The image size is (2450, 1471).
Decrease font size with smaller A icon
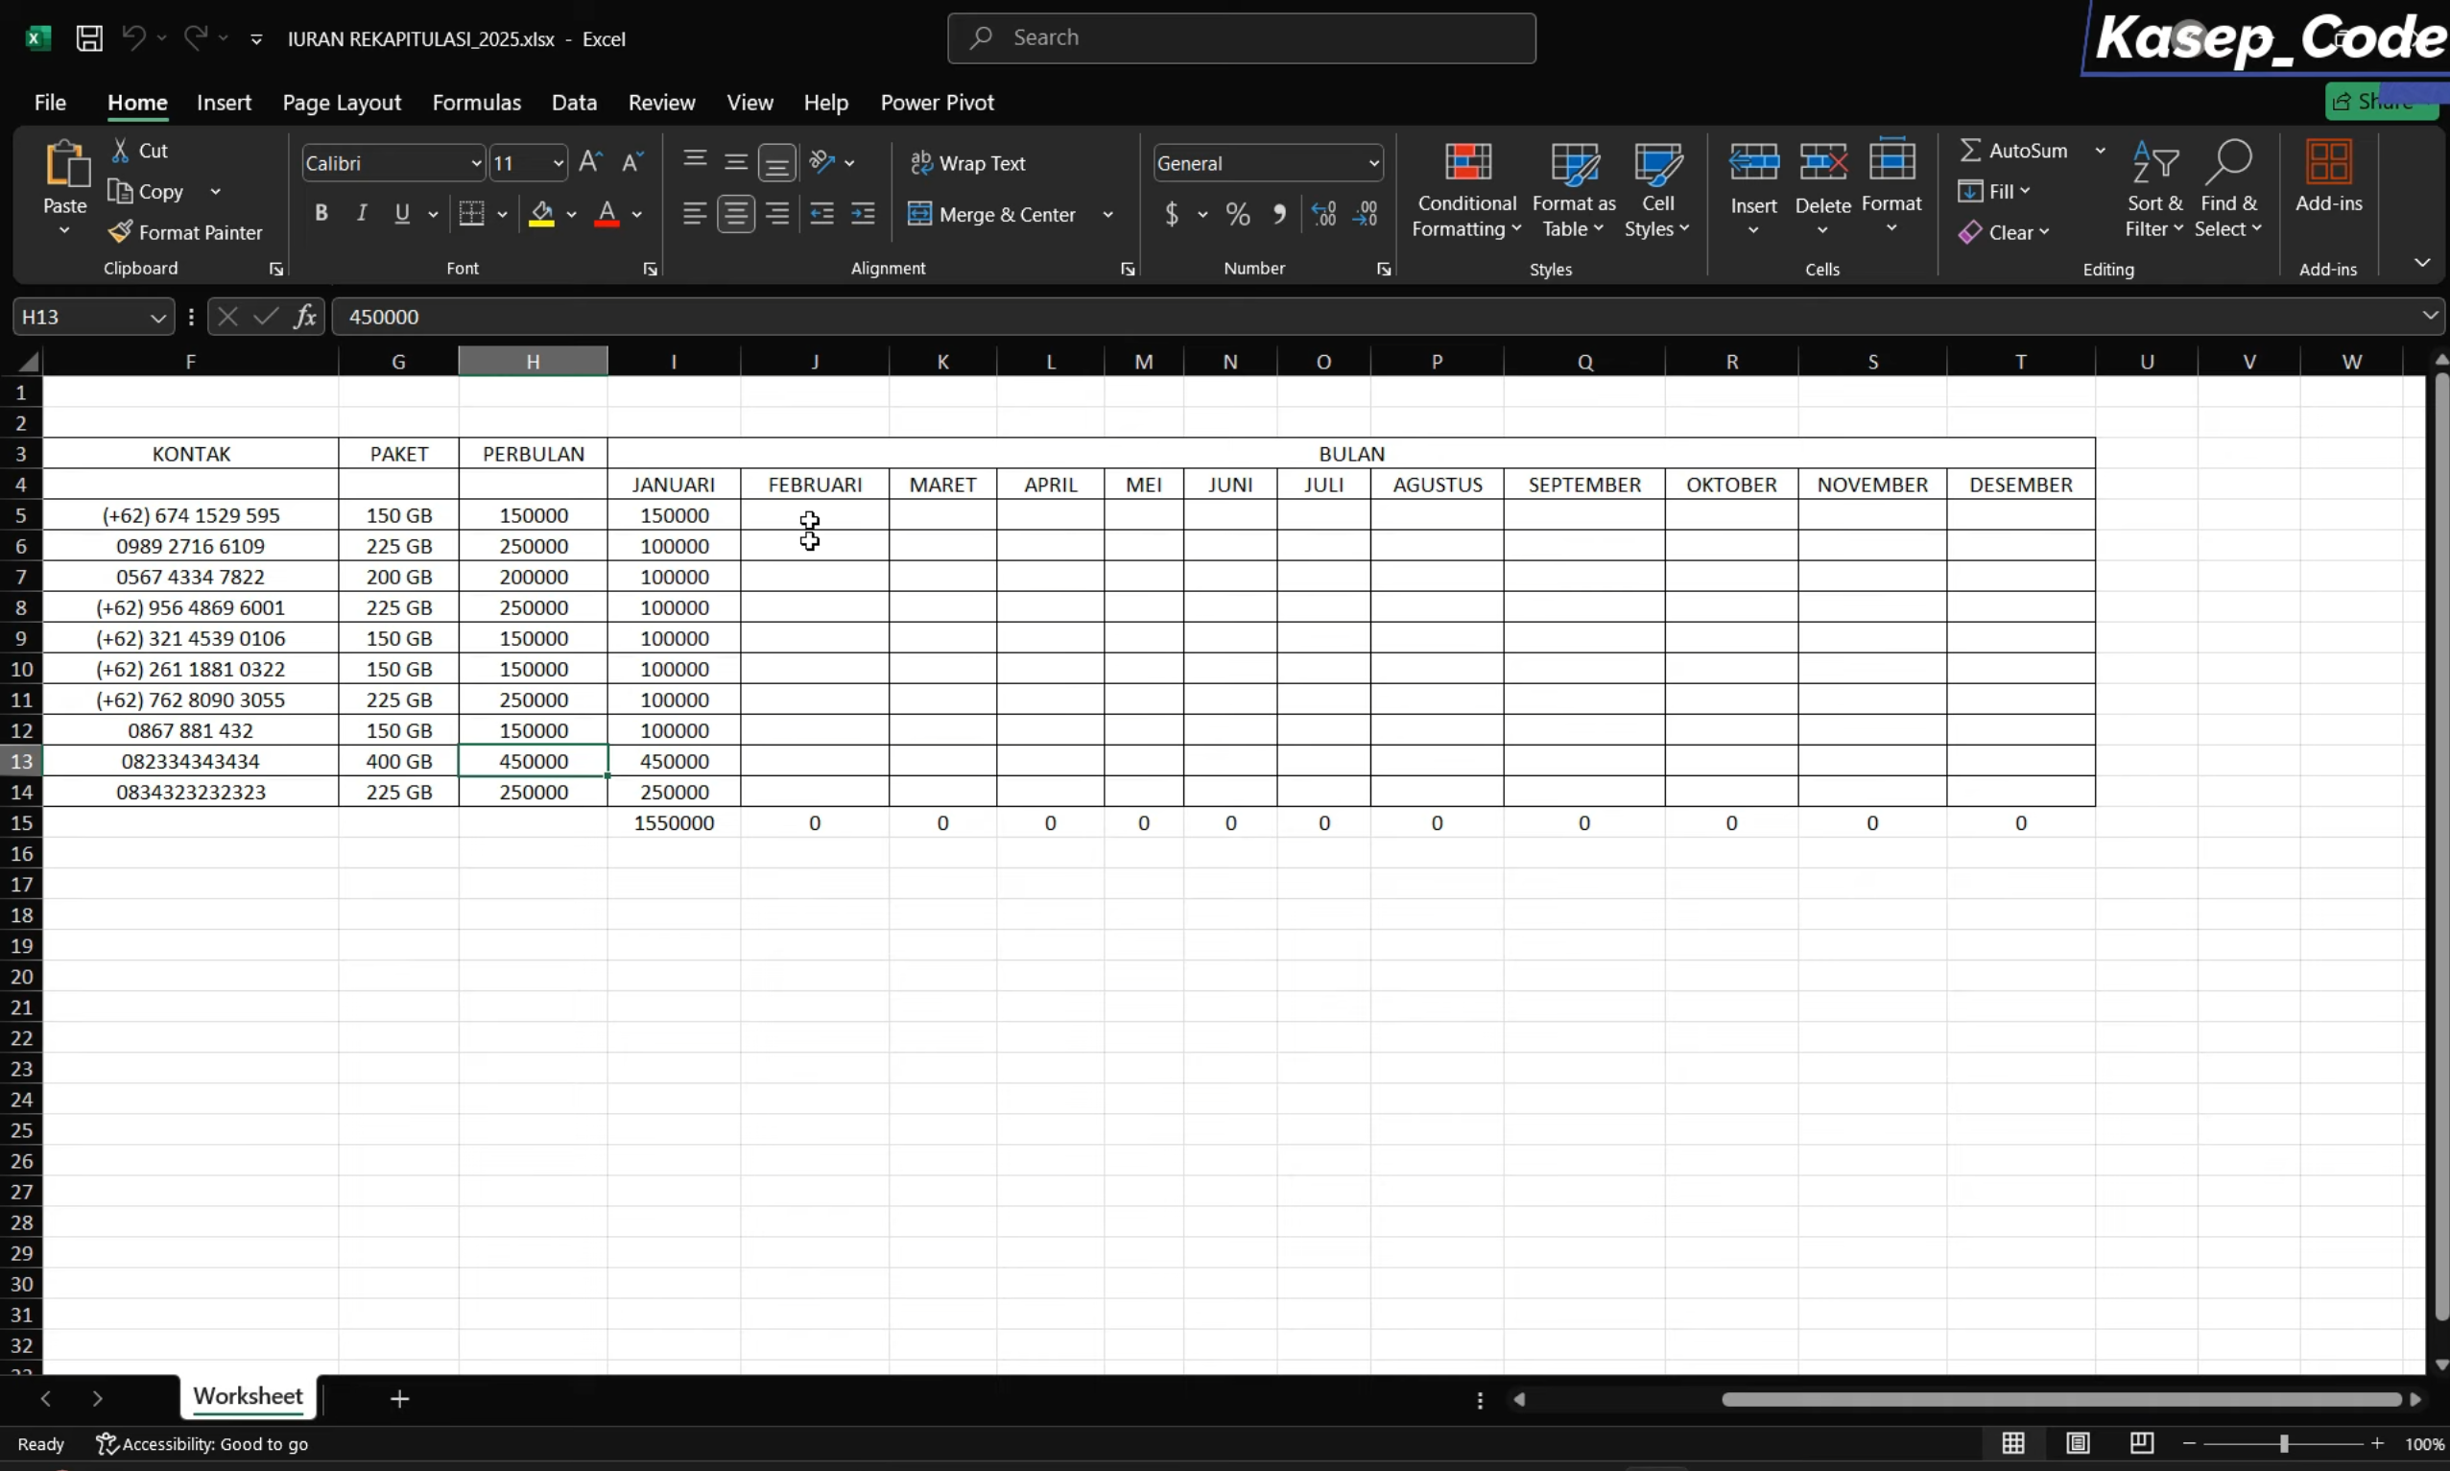click(x=632, y=161)
